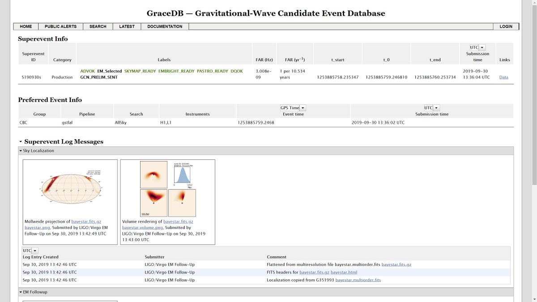Open the Data link for S190930s

[503, 77]
